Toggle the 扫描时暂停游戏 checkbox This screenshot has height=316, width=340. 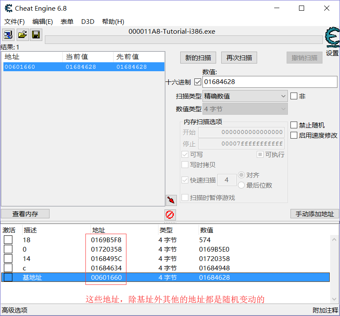click(x=185, y=197)
